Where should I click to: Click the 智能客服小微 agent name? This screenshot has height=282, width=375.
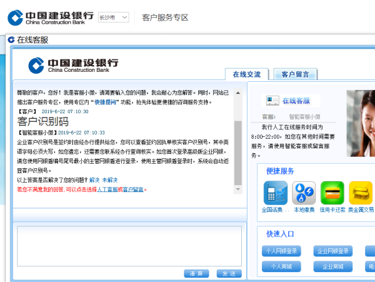pyautogui.click(x=304, y=117)
